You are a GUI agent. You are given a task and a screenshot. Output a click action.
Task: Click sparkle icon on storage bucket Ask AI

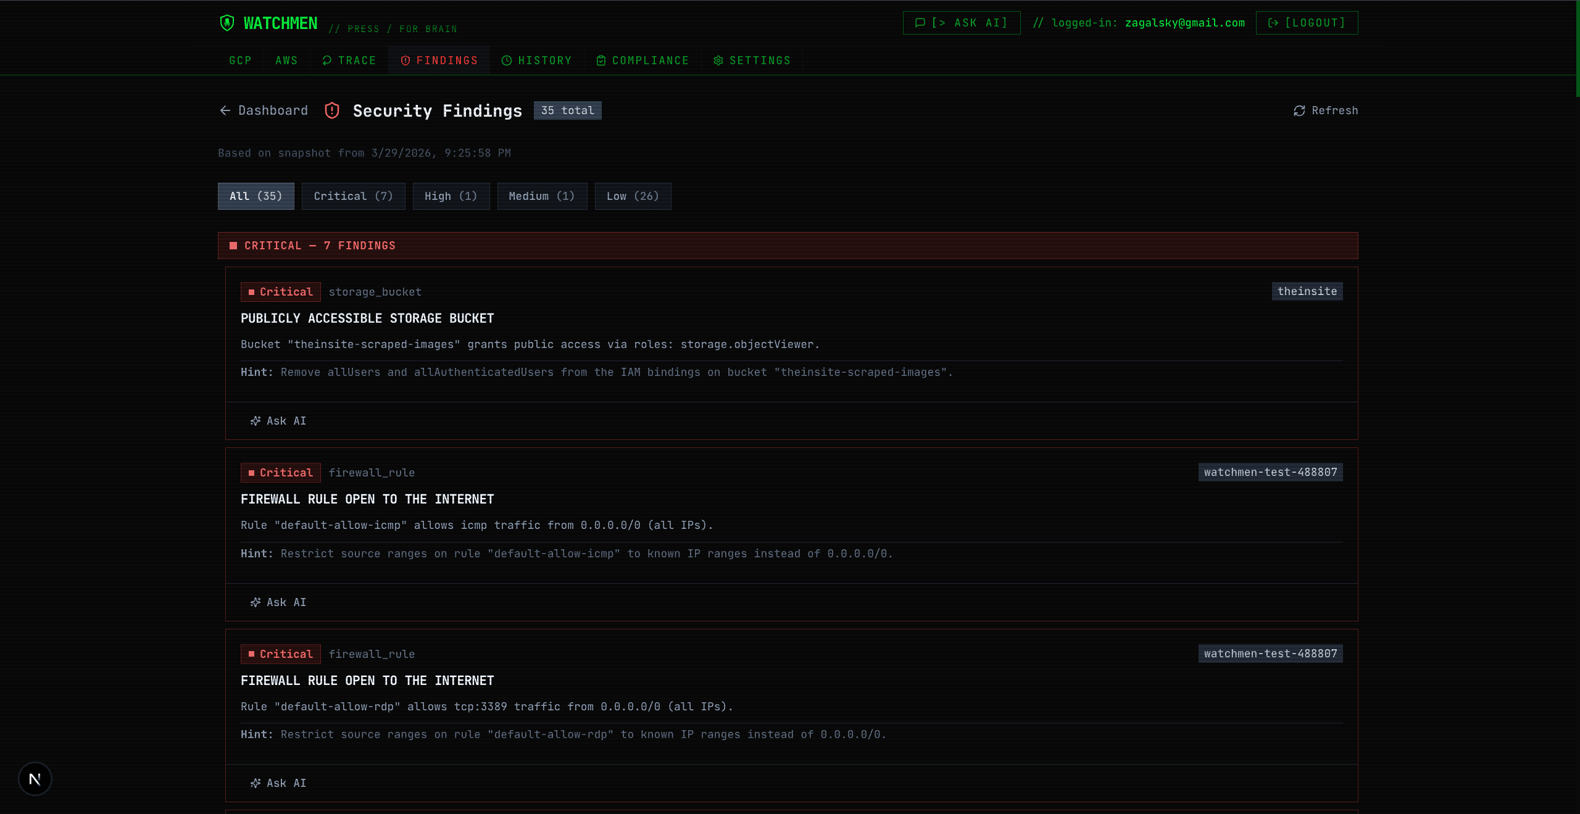pos(256,421)
